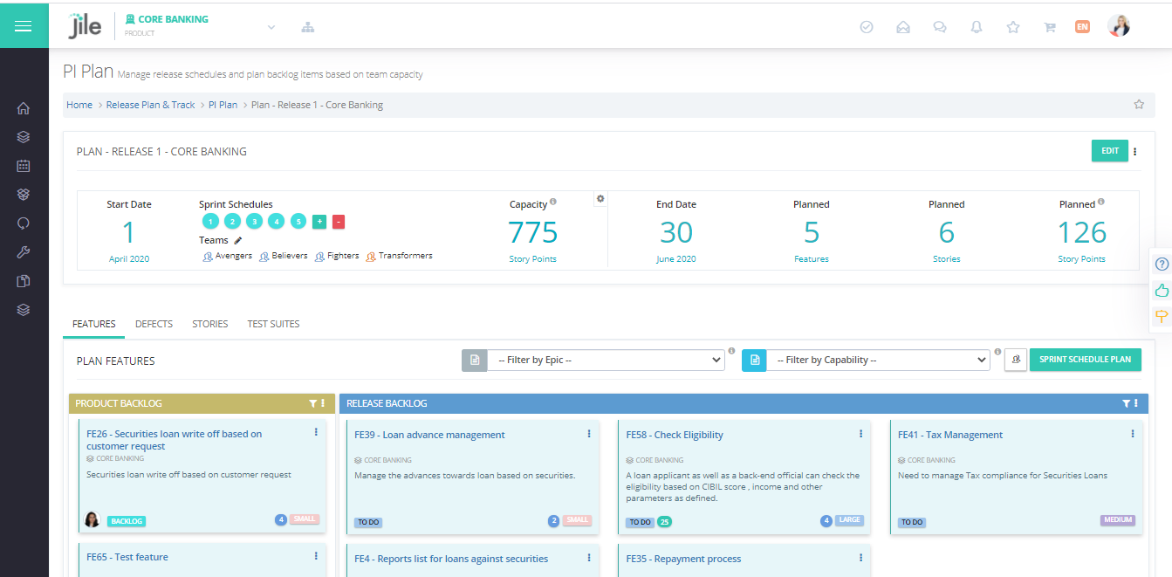Viewport: 1172px width, 577px height.
Task: Edit teams with the pencil icon
Action: [238, 240]
